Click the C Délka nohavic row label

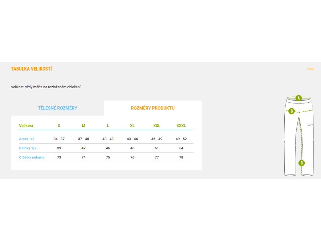tap(32, 157)
